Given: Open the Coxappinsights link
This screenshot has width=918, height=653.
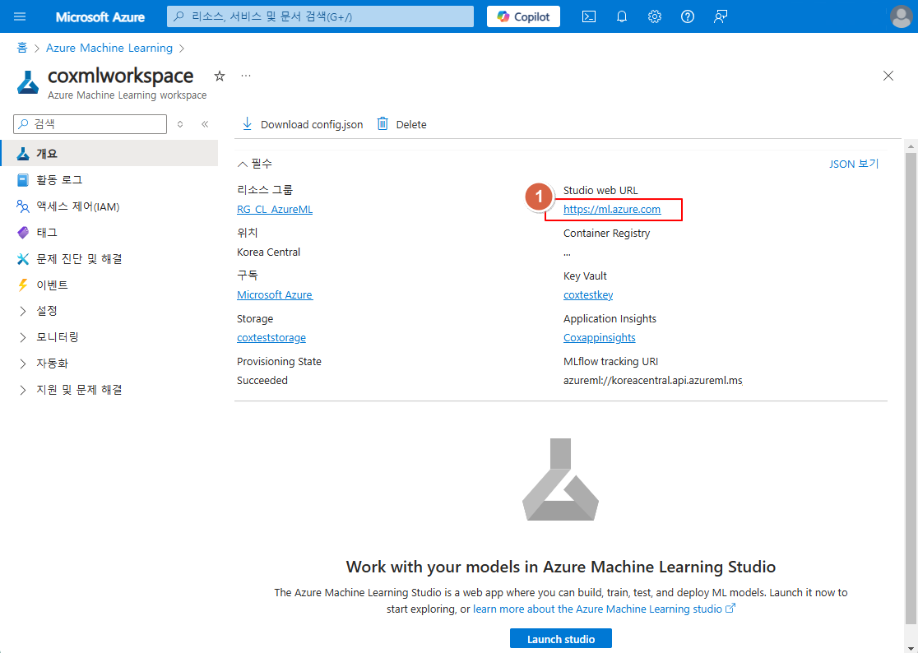Looking at the screenshot, I should (x=599, y=338).
